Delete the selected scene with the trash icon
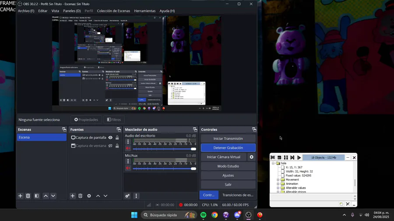394x221 pixels. click(28, 196)
